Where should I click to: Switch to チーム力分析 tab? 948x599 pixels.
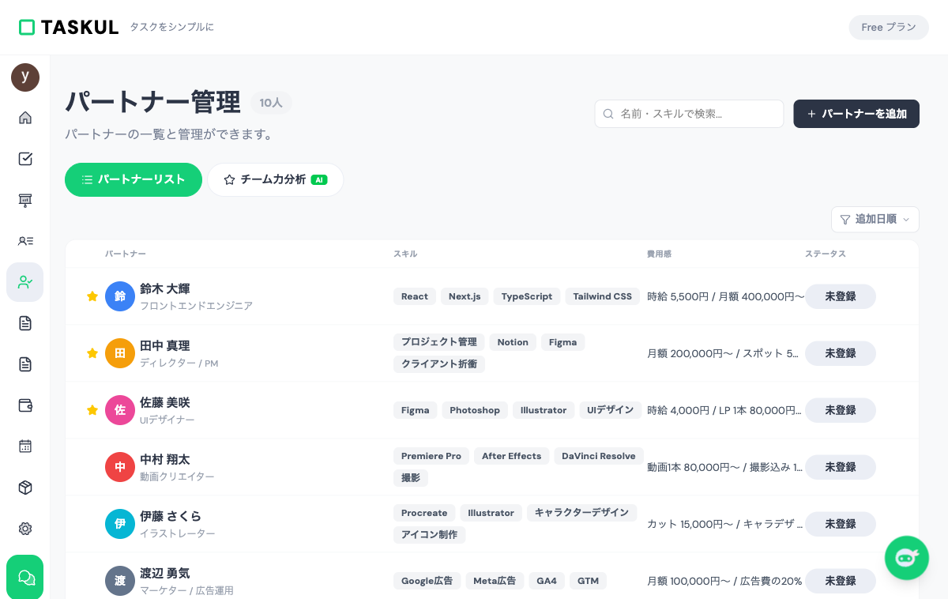point(275,179)
